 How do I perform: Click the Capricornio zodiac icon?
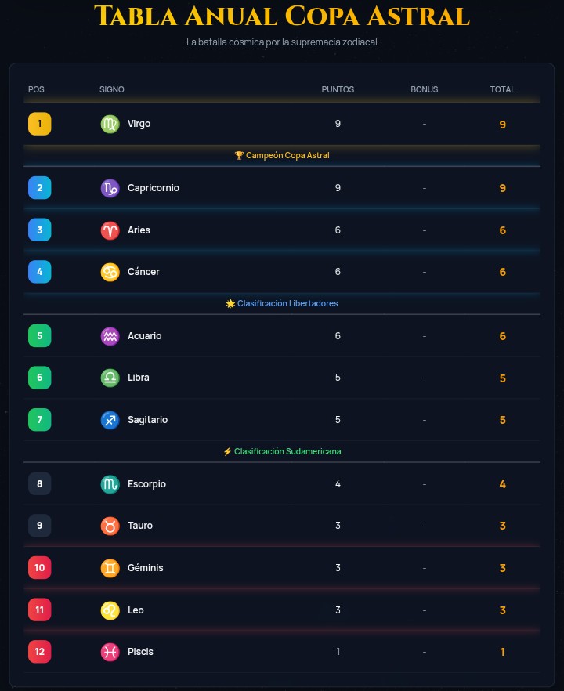click(110, 188)
